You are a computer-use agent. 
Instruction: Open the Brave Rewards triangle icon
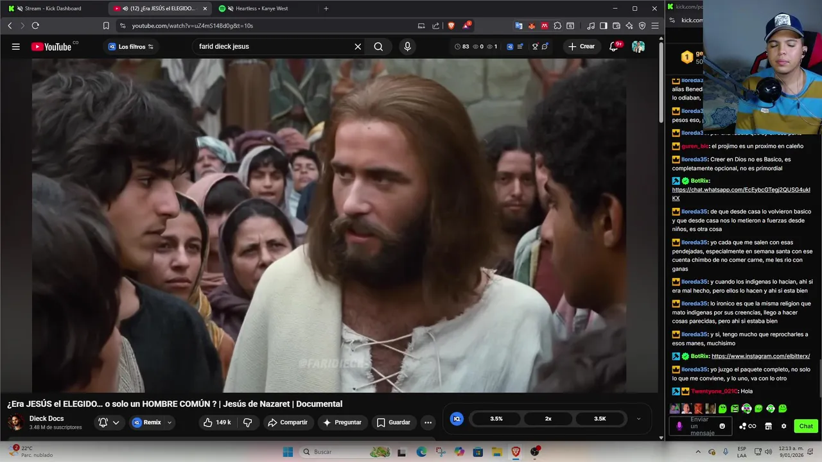tap(466, 26)
